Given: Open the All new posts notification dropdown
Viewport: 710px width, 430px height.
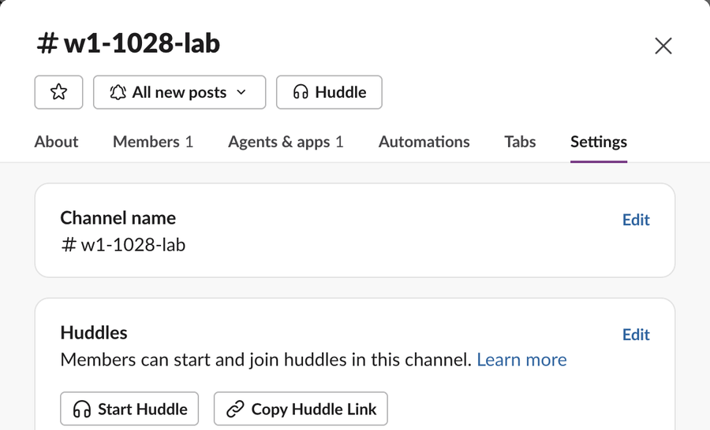Looking at the screenshot, I should [179, 92].
